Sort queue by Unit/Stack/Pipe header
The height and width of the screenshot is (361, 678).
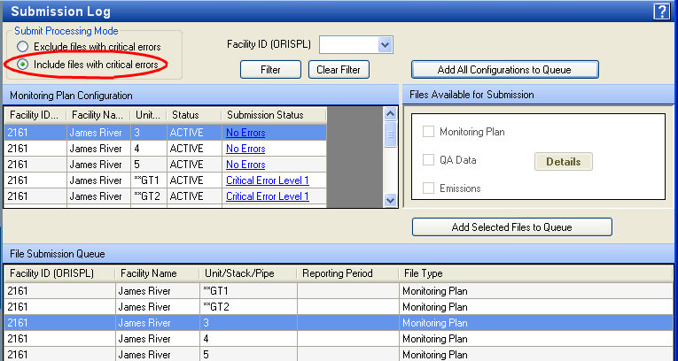pyautogui.click(x=248, y=273)
